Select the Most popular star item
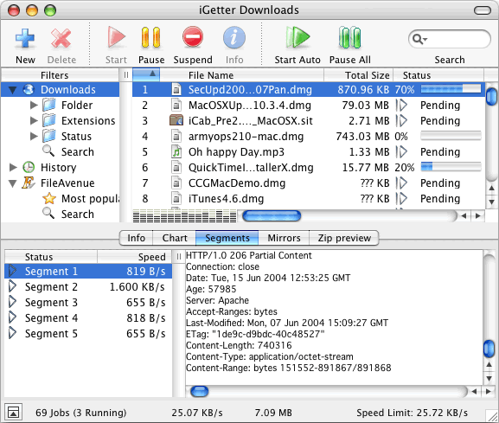499x423 pixels. pos(49,199)
